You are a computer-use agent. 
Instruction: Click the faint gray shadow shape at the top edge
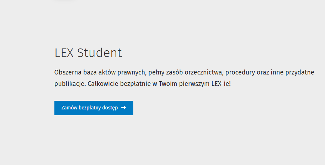click(64, 1)
